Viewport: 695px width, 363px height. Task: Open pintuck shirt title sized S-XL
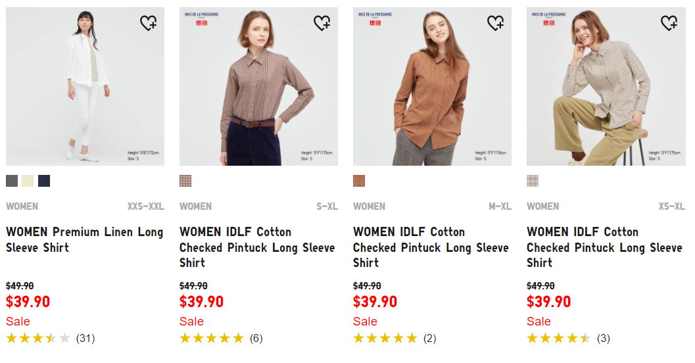pos(257,247)
